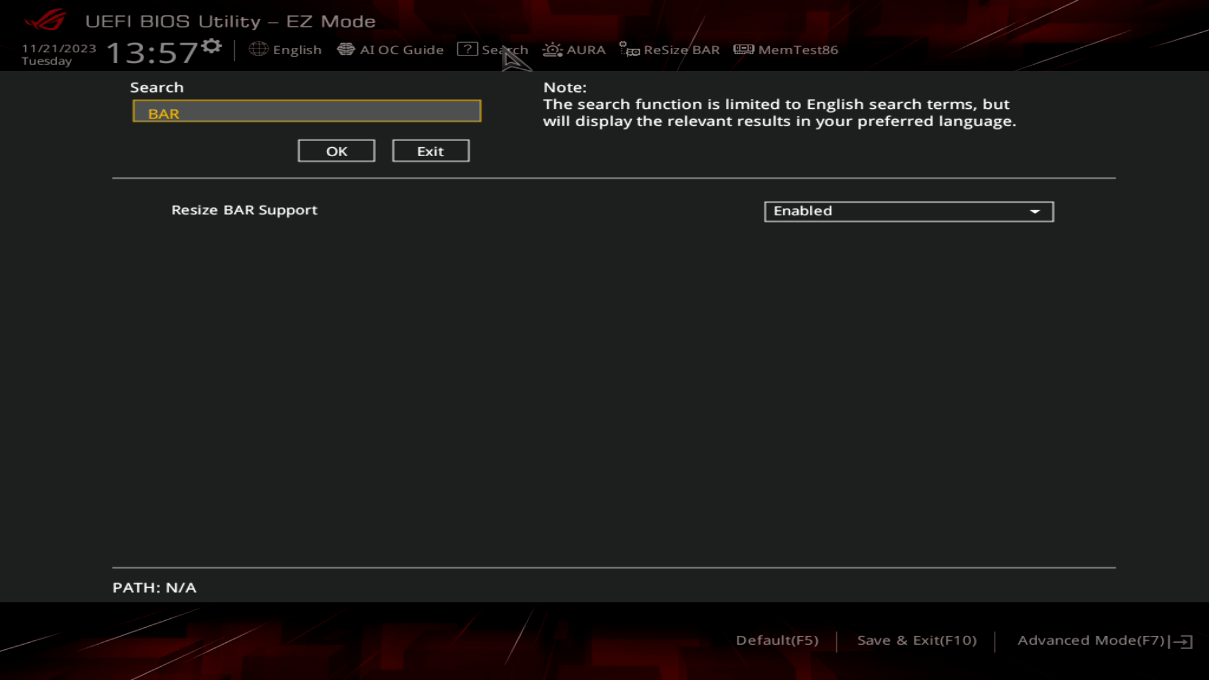1209x680 pixels.
Task: Select the Search menu item in the header
Action: pyautogui.click(x=504, y=49)
